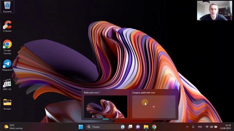Open Google Chrome desktop shortcut

(x=7, y=47)
